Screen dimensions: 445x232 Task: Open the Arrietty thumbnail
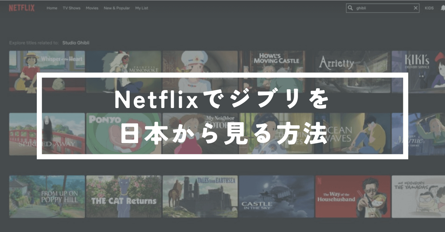coord(353,72)
